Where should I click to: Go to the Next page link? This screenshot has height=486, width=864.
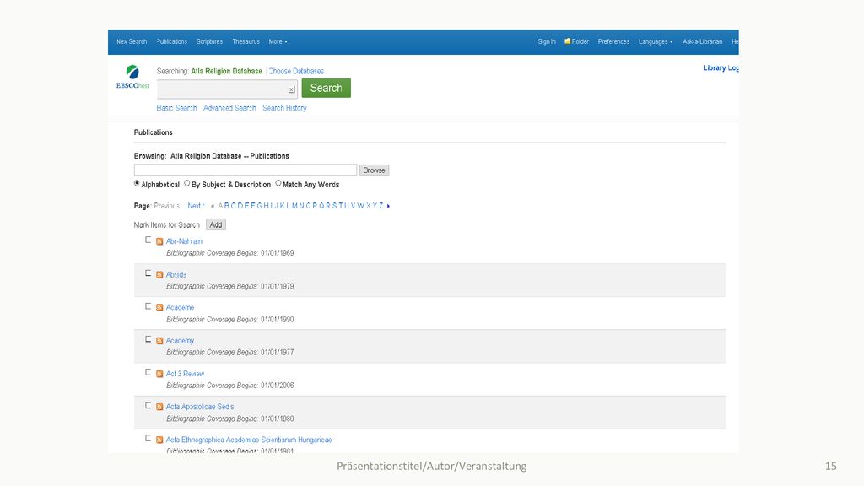[195, 206]
